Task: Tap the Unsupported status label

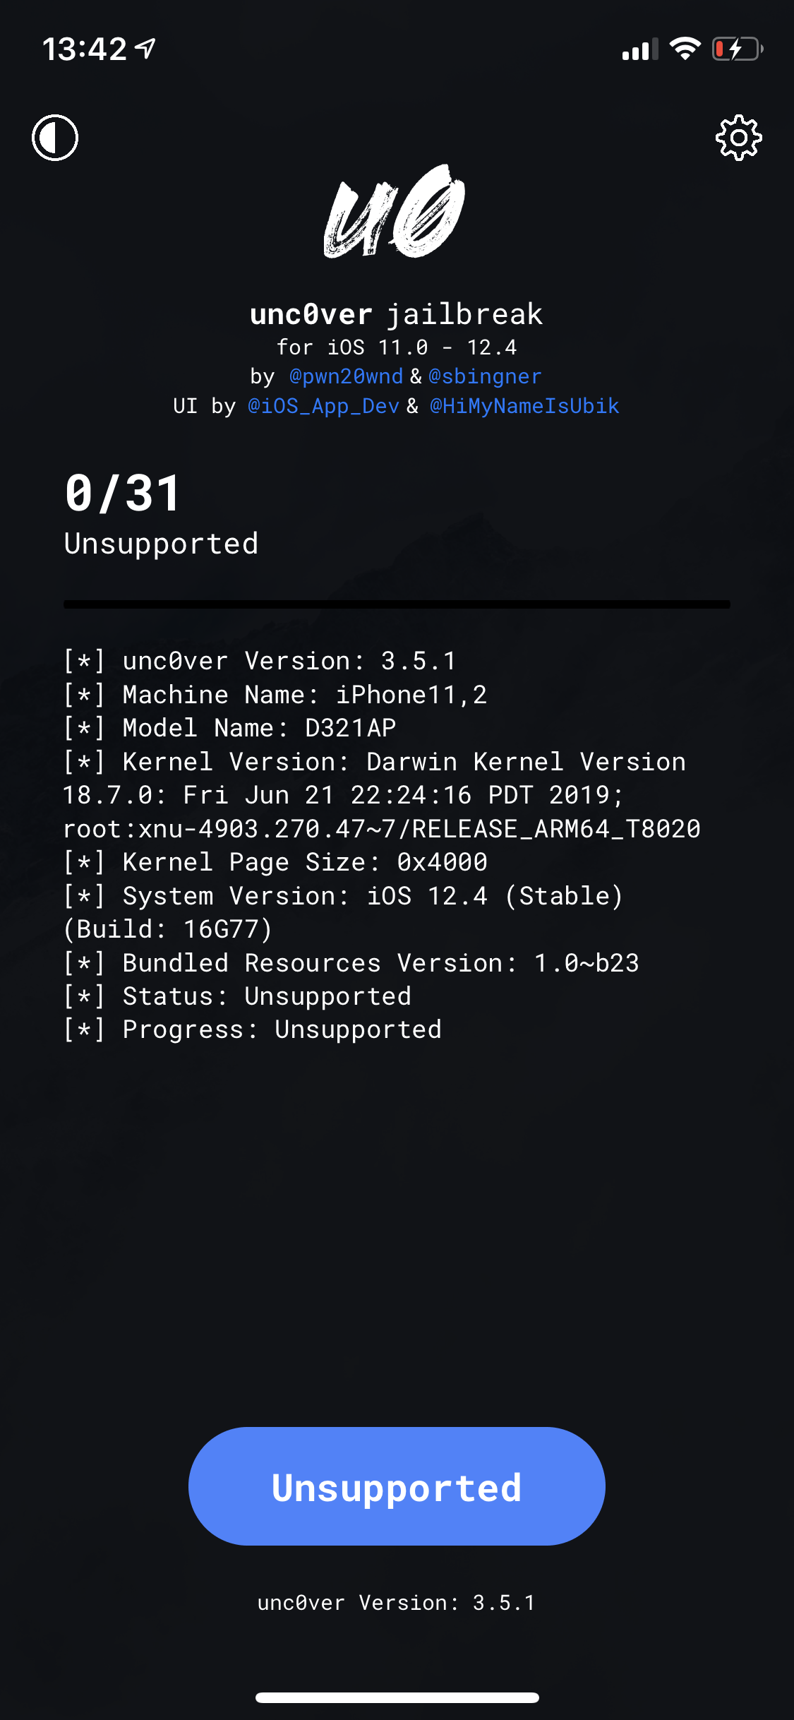Action: 161,544
